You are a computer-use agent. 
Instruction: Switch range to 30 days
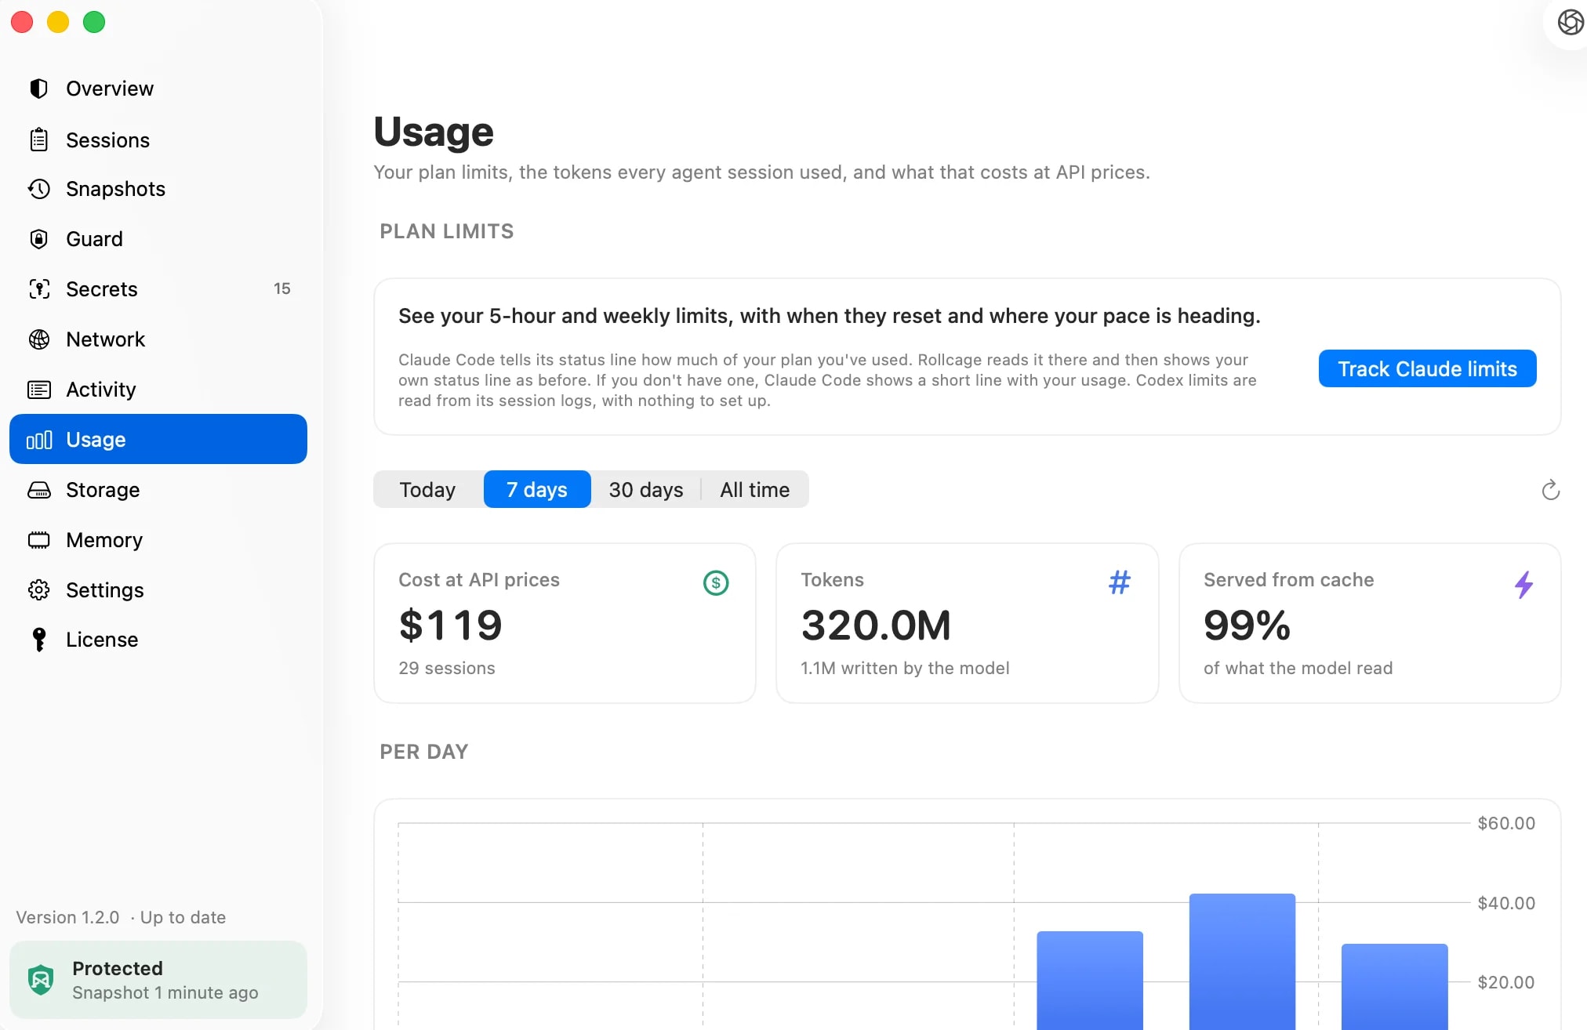[x=646, y=489]
